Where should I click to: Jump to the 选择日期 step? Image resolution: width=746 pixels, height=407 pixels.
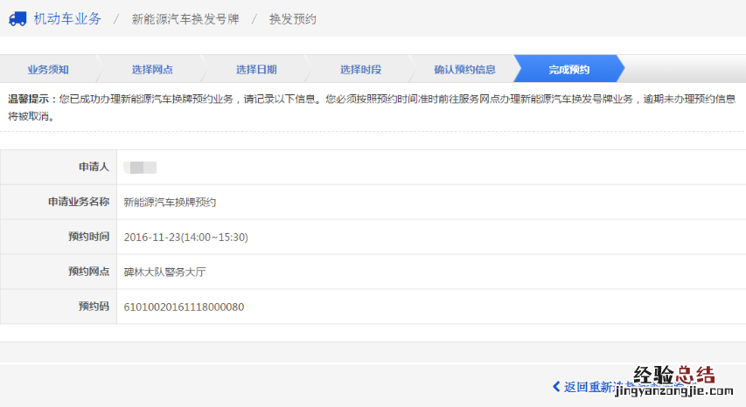click(x=256, y=69)
